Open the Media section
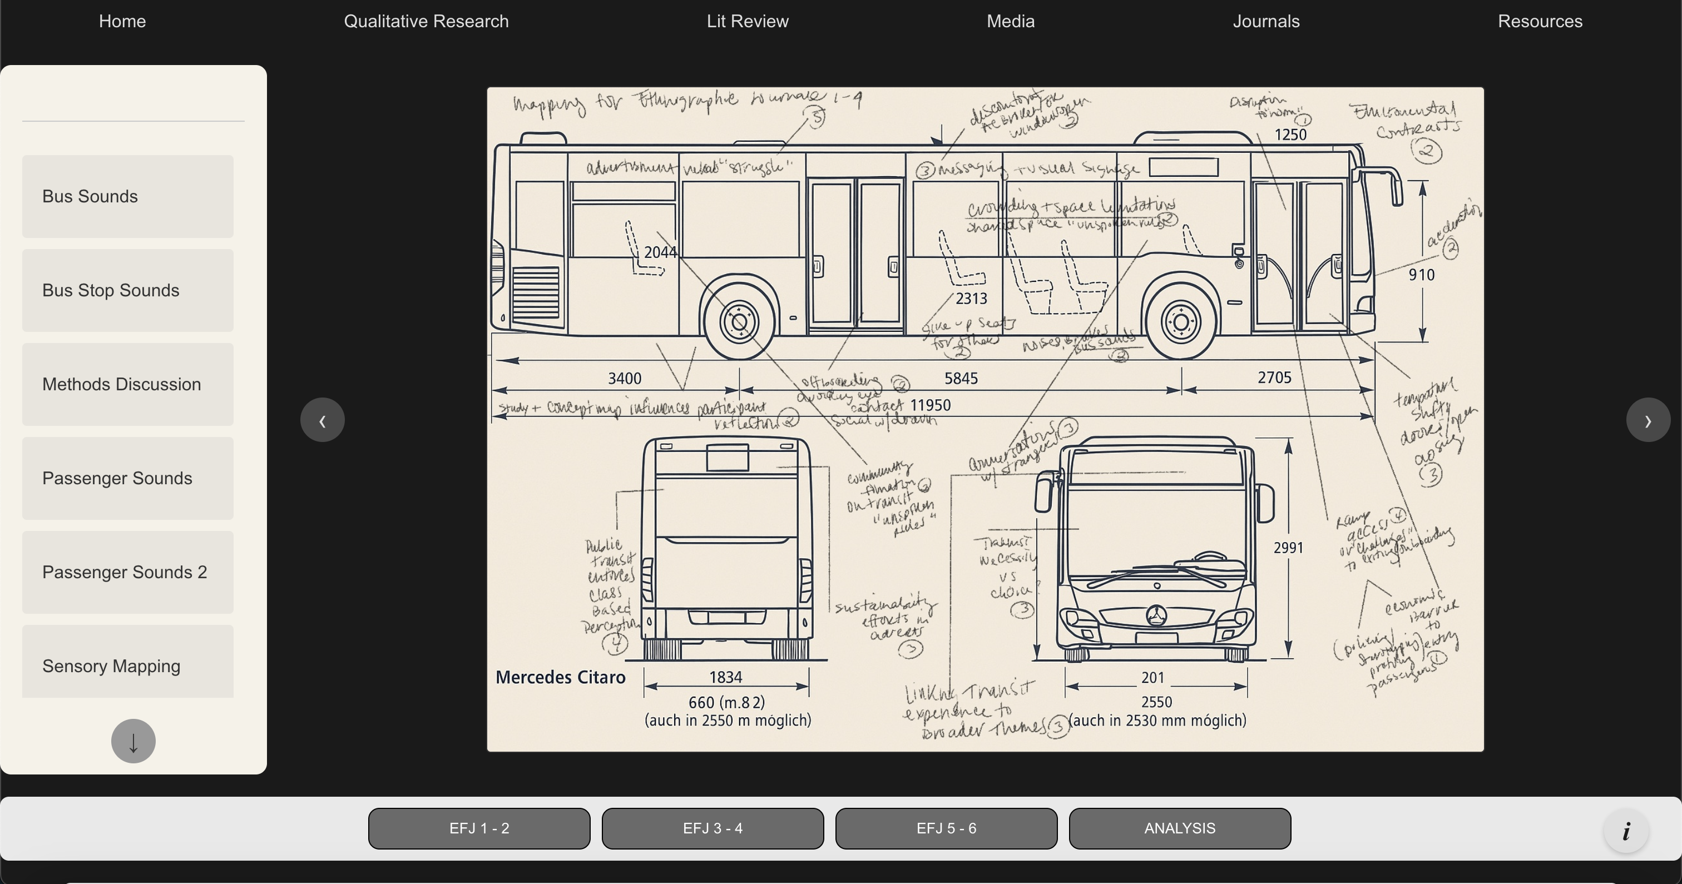The image size is (1682, 884). click(1010, 21)
